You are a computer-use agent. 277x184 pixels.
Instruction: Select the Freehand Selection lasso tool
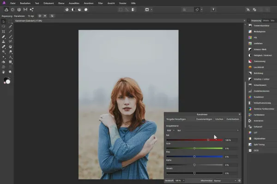pos(4,26)
